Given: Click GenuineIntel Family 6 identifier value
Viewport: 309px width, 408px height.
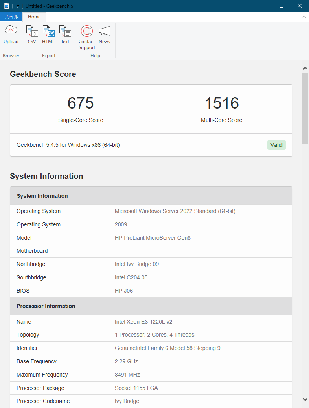Looking at the screenshot, I should coord(167,348).
